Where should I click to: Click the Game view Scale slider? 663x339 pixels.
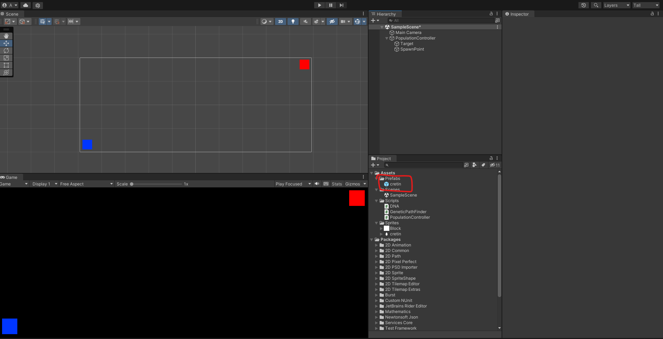(156, 184)
